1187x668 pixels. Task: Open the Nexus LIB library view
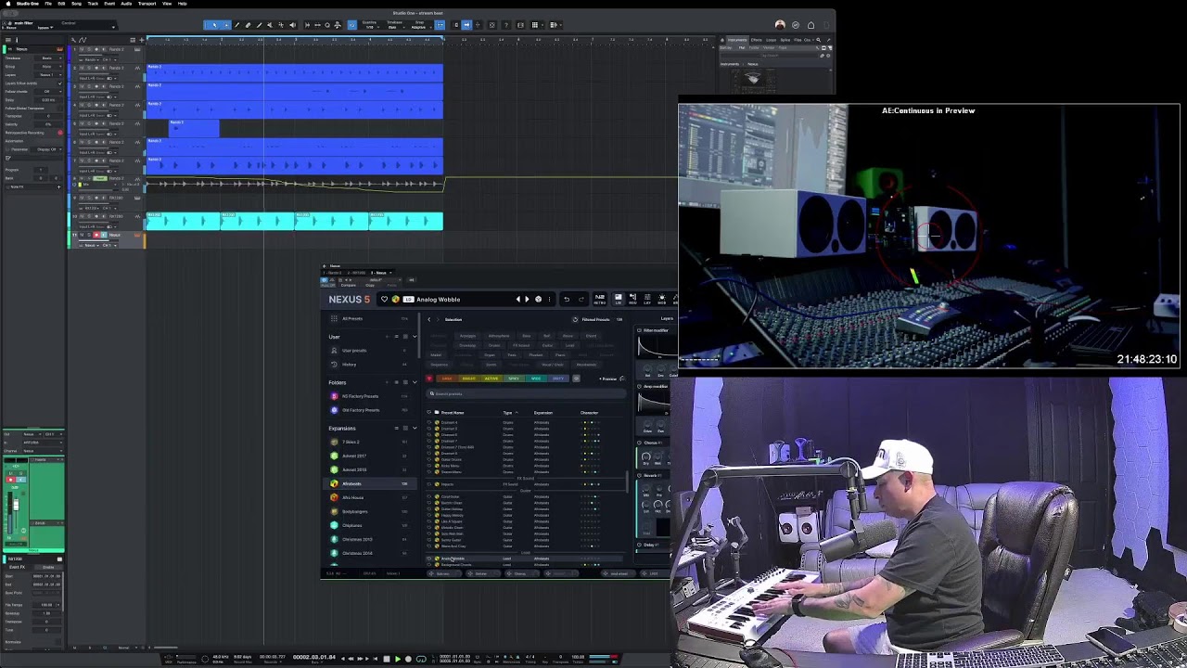click(x=619, y=300)
